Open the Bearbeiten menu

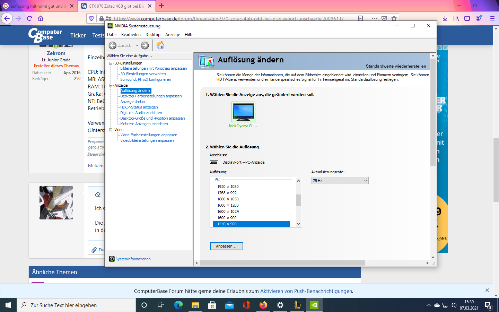[131, 35]
